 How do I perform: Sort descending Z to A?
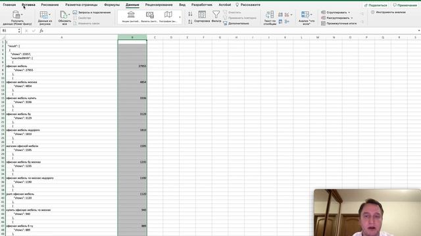pos(190,22)
